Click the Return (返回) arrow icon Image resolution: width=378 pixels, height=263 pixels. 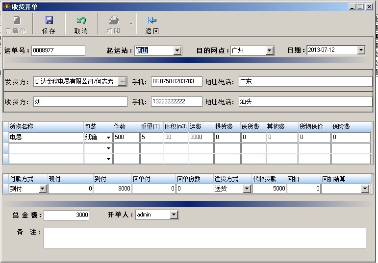coord(152,21)
